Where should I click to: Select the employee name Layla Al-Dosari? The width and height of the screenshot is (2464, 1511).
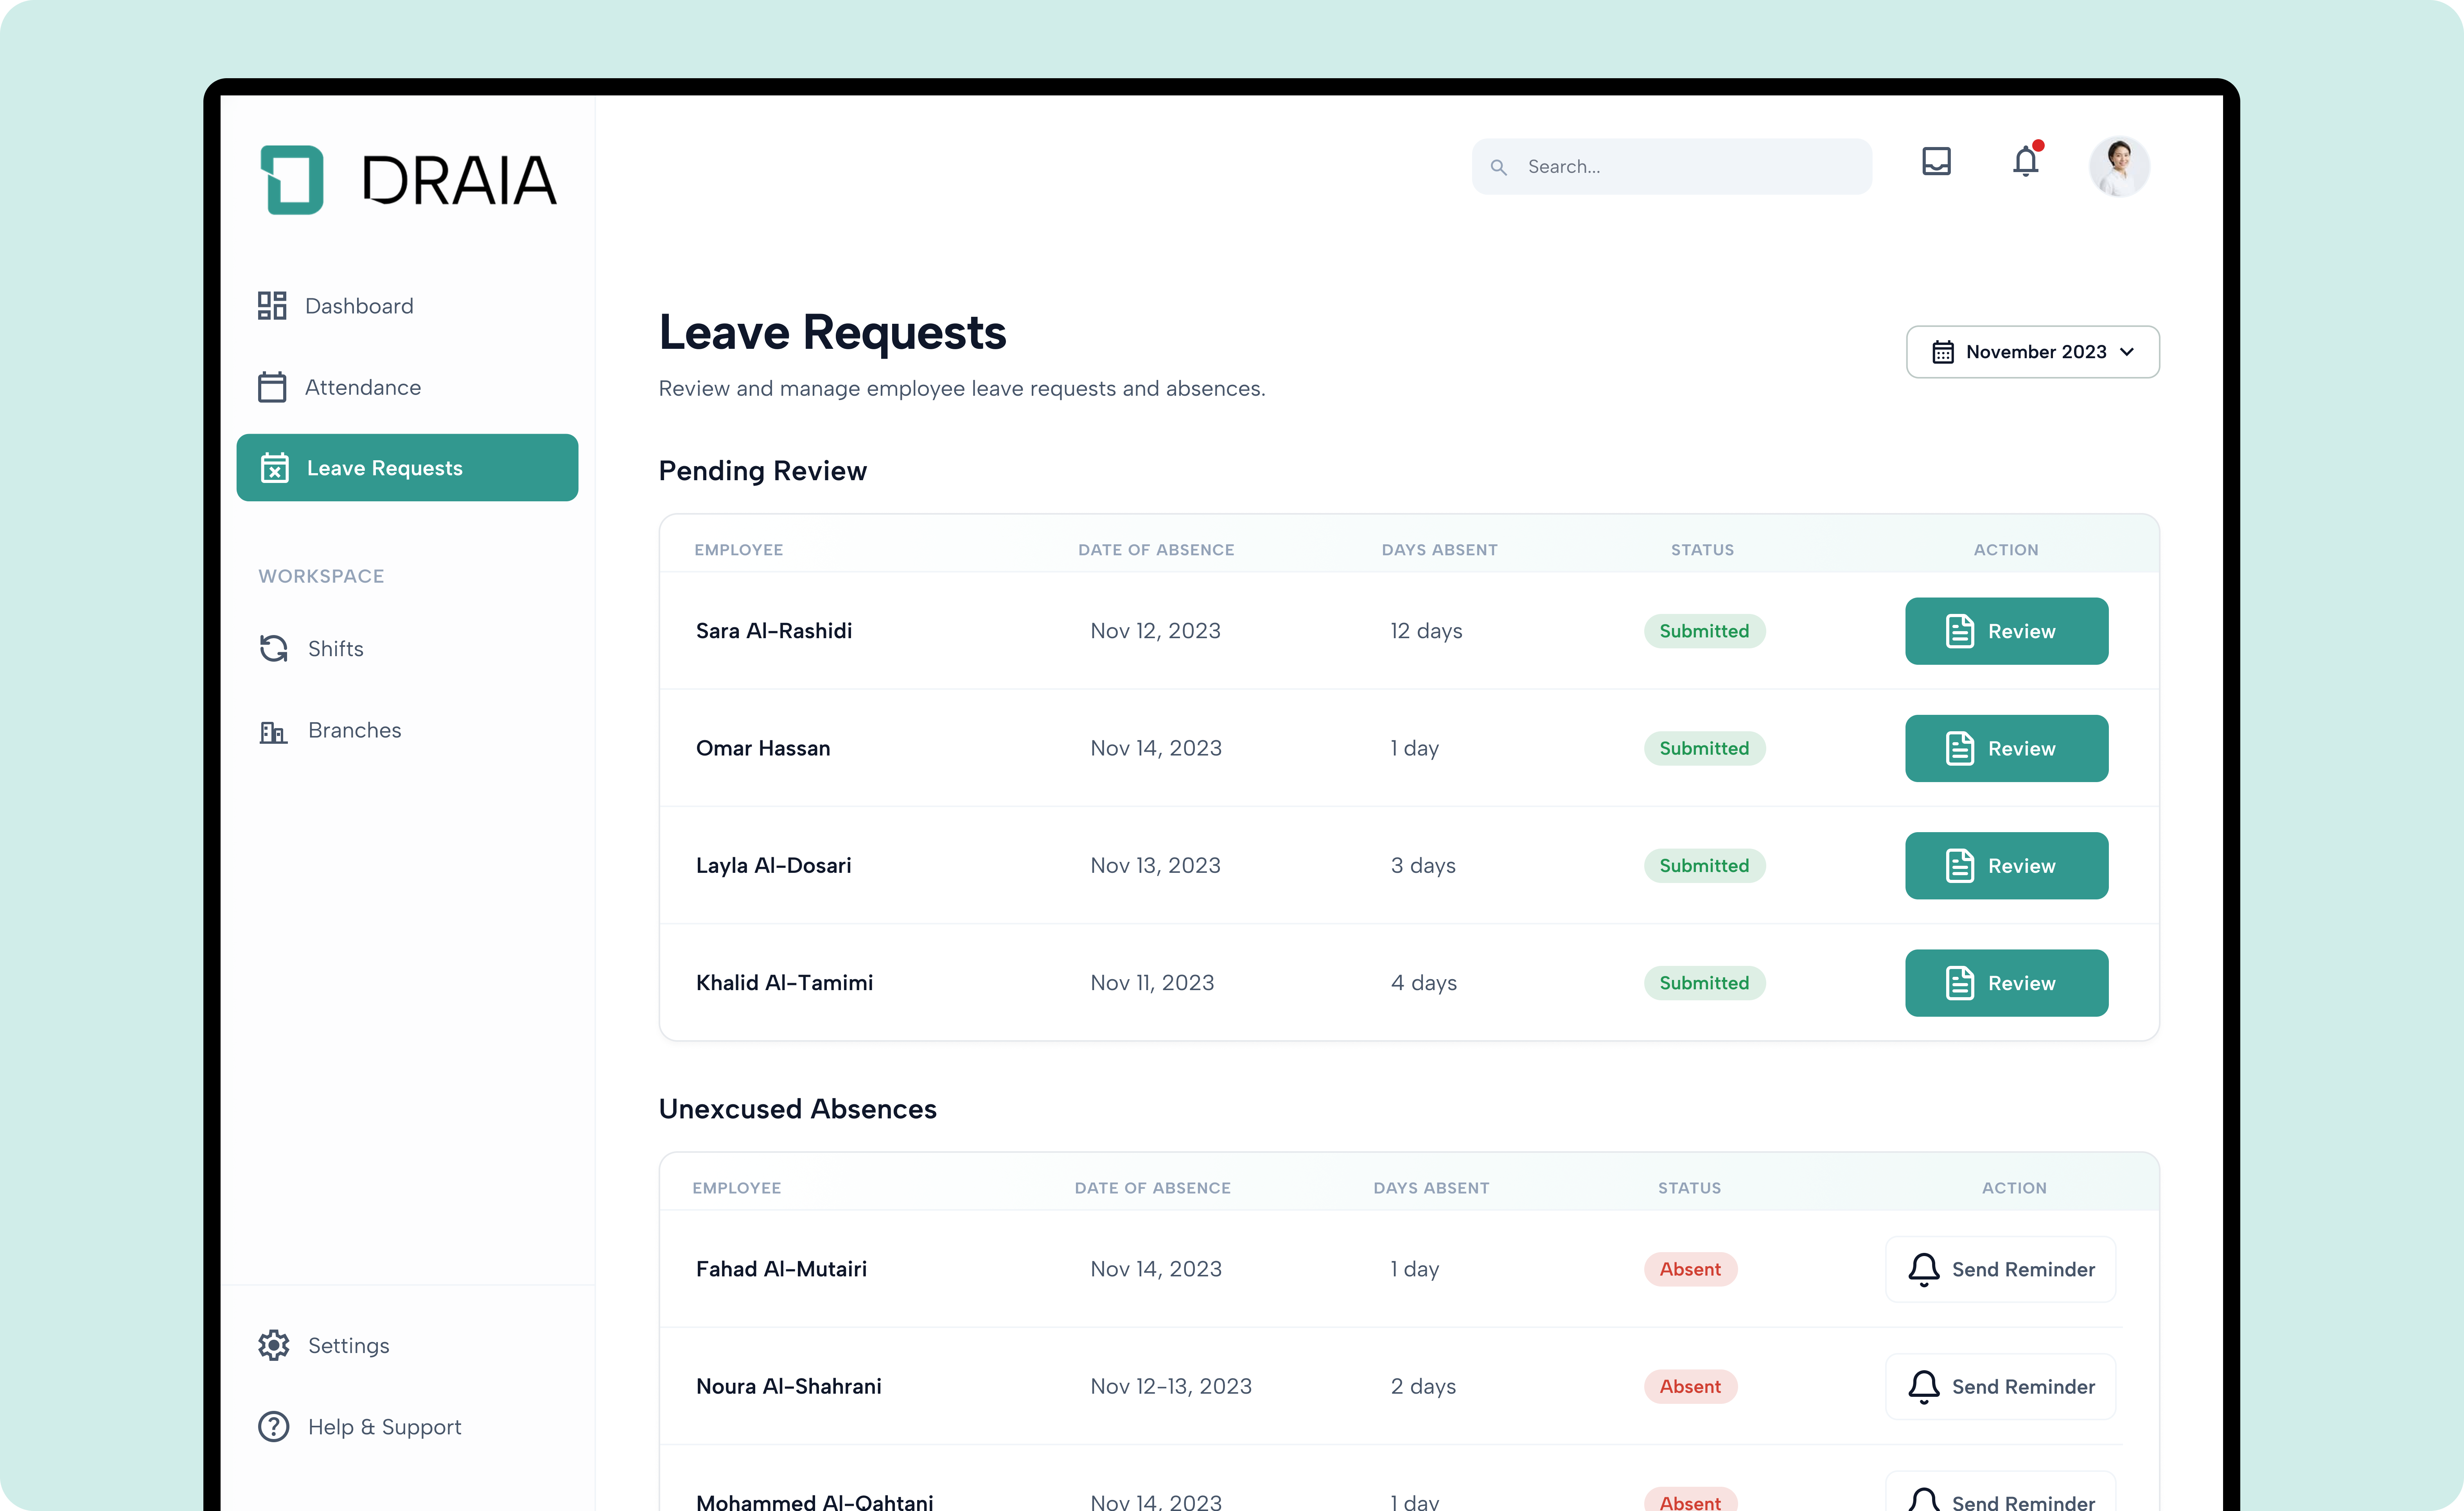coord(774,866)
